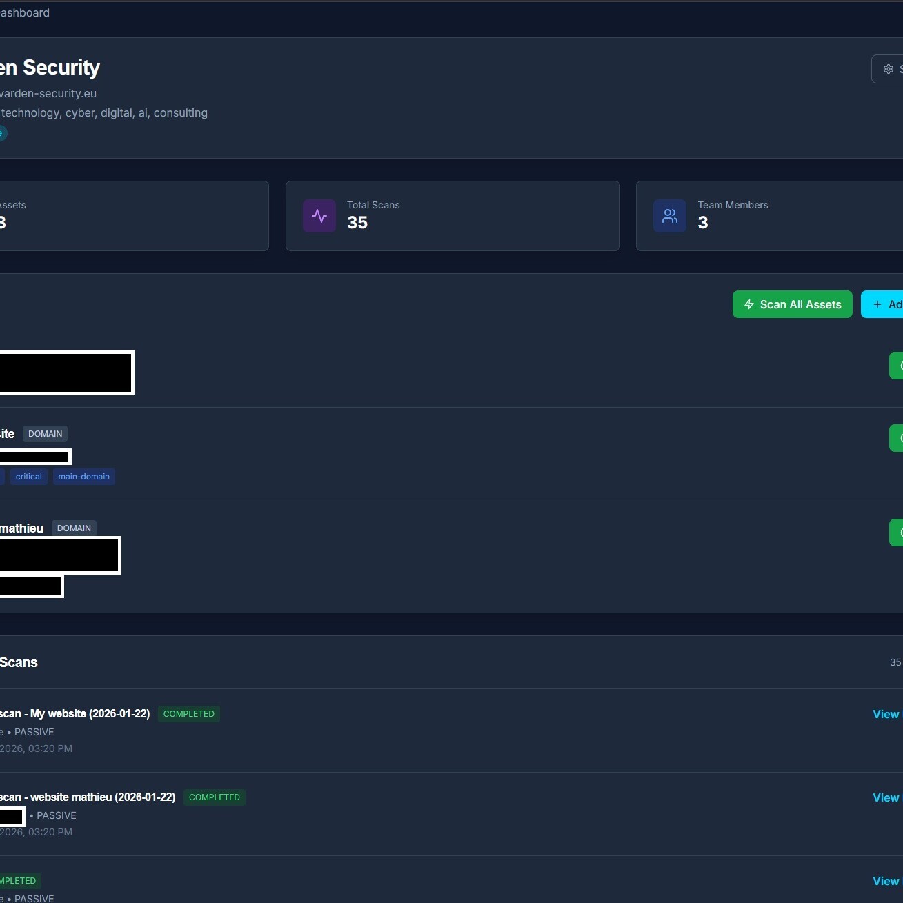
Task: Click COMPLETED badge on My website scan
Action: [x=188, y=714]
